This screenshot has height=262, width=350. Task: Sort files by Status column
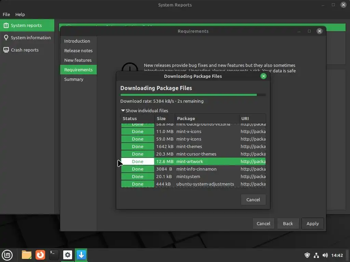pyautogui.click(x=137, y=118)
